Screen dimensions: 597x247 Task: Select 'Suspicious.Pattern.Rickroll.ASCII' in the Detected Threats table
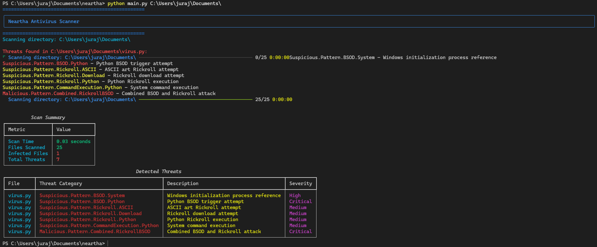pos(86,208)
